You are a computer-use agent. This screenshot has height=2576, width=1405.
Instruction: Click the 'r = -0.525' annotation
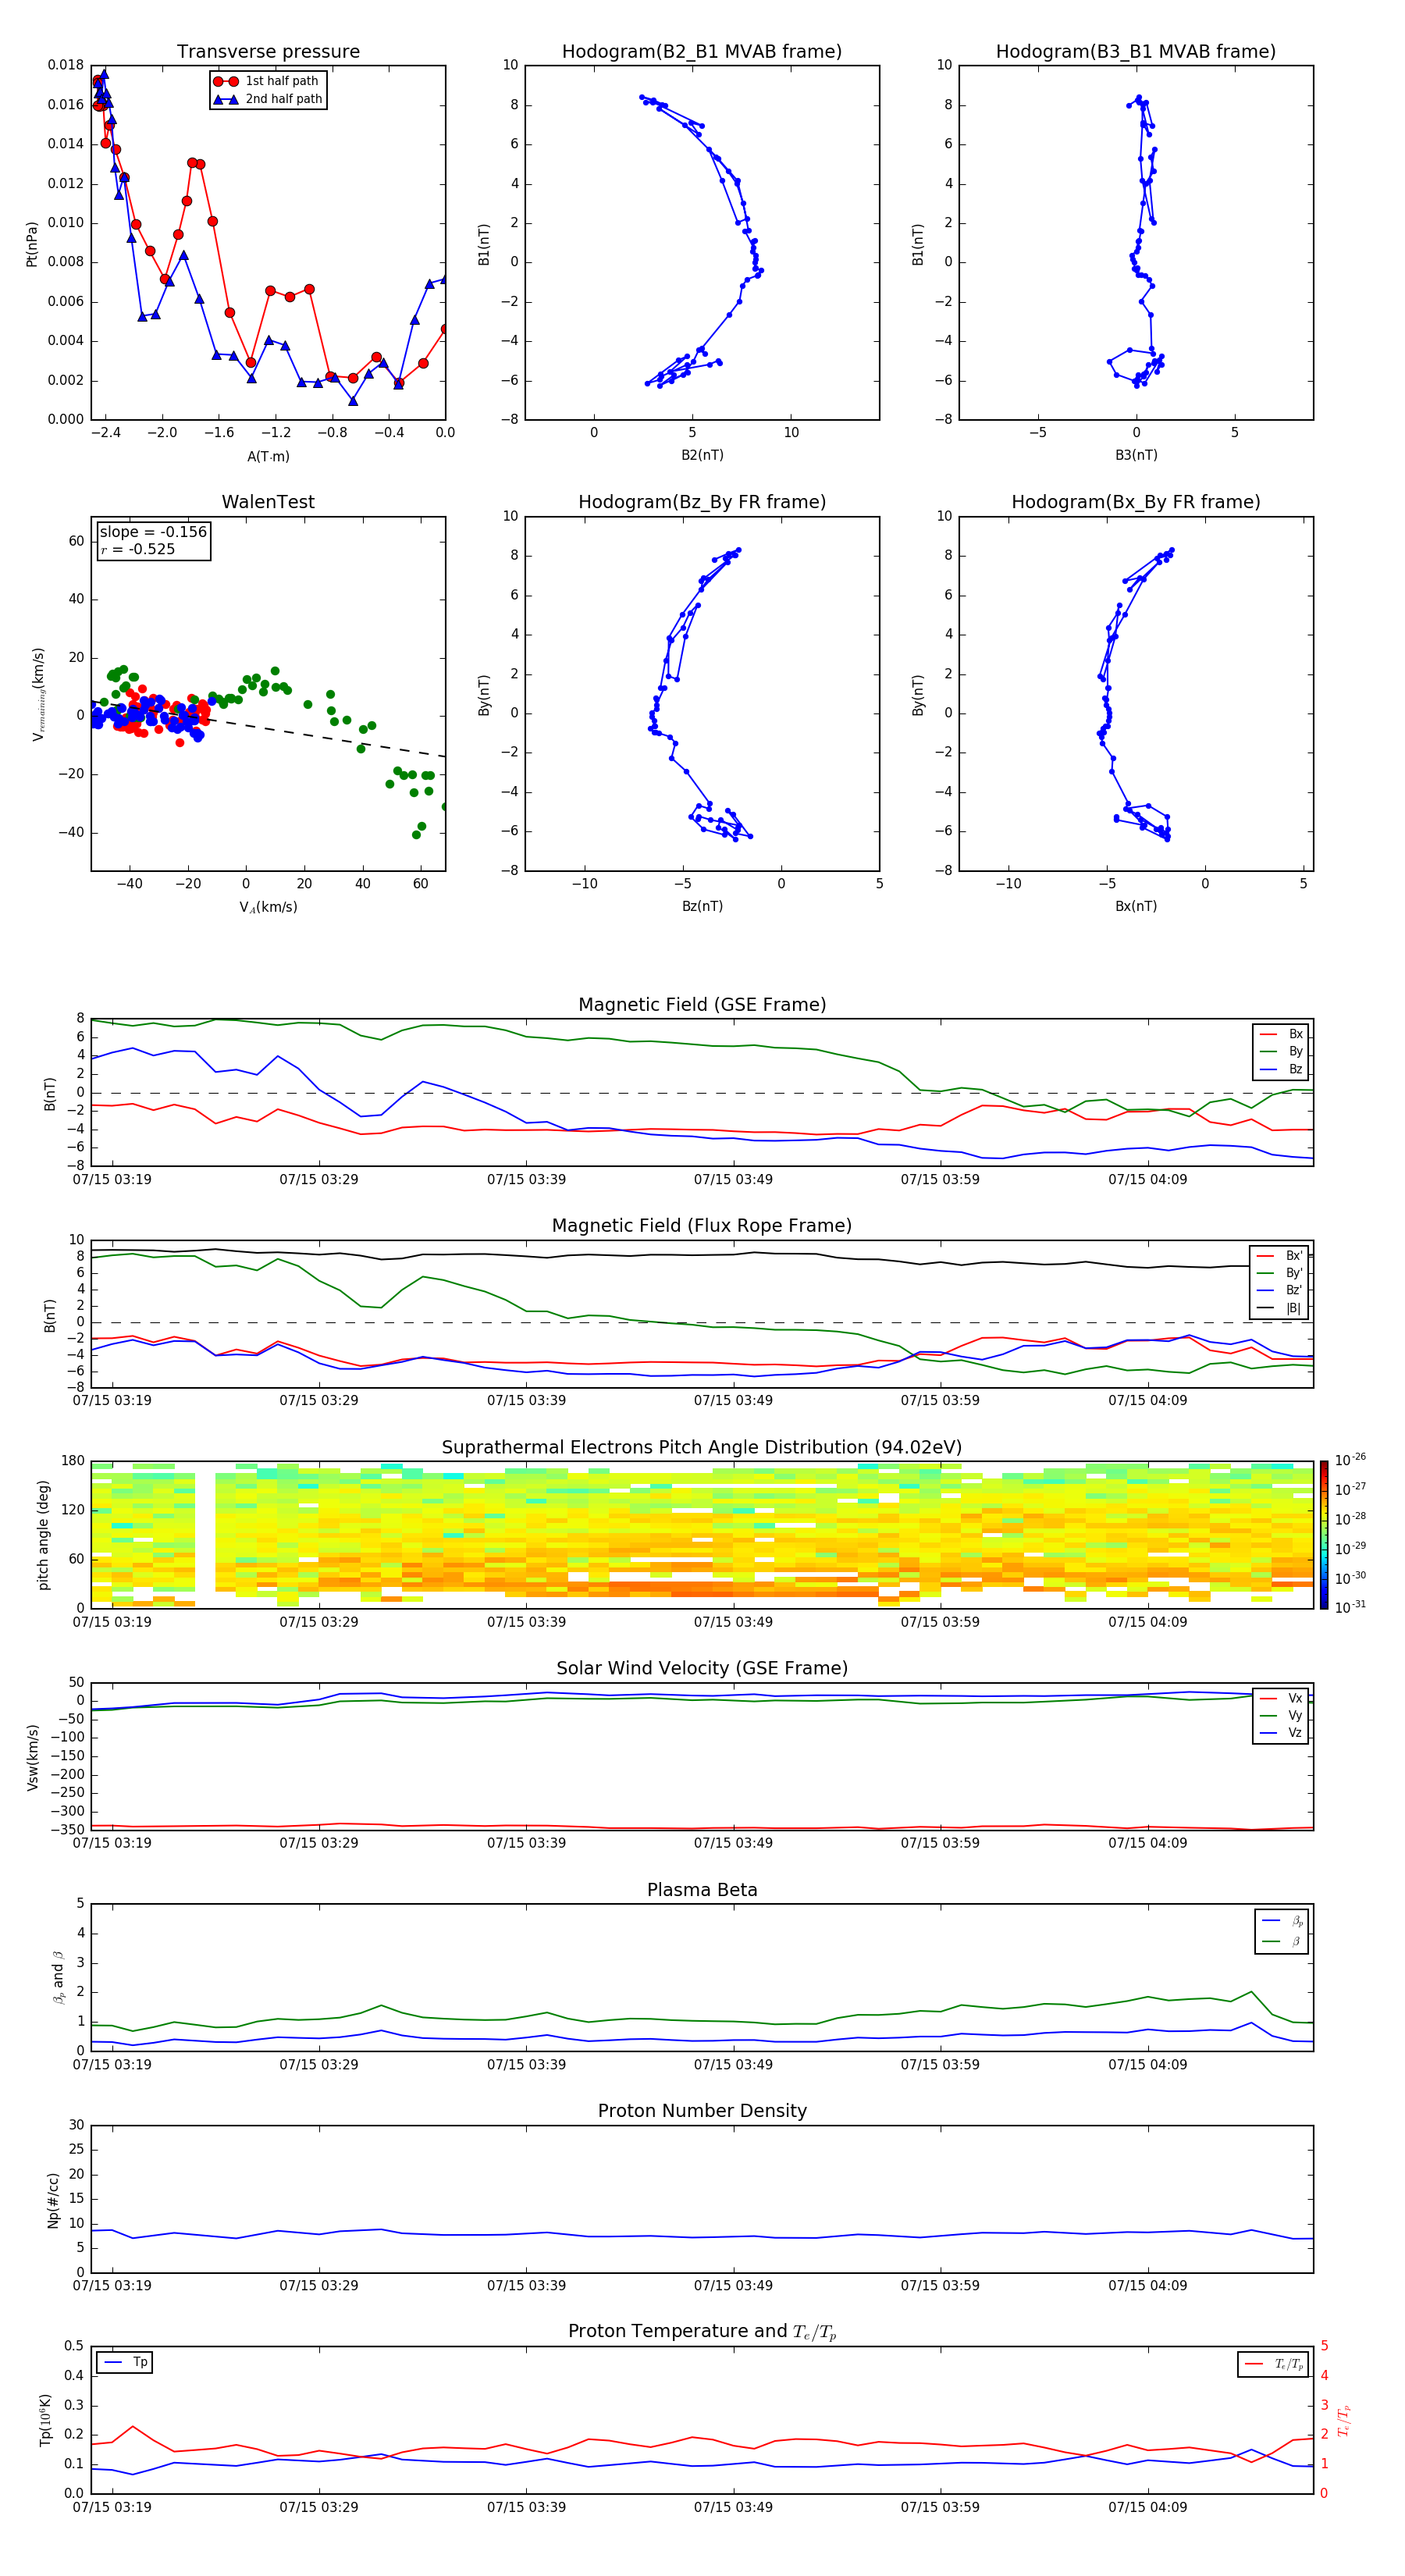(138, 549)
